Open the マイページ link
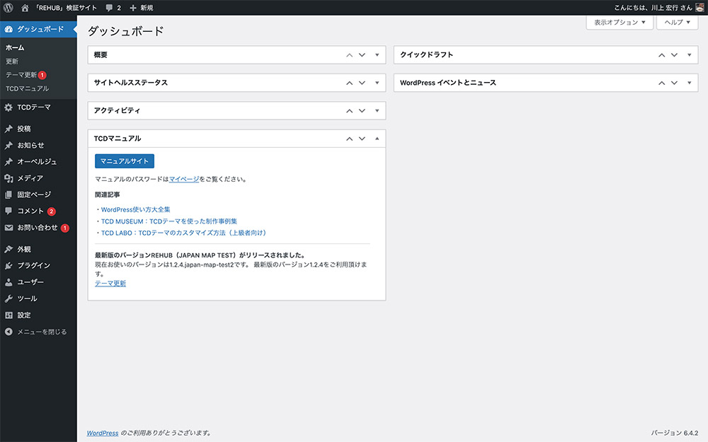The width and height of the screenshot is (708, 442). [x=184, y=179]
